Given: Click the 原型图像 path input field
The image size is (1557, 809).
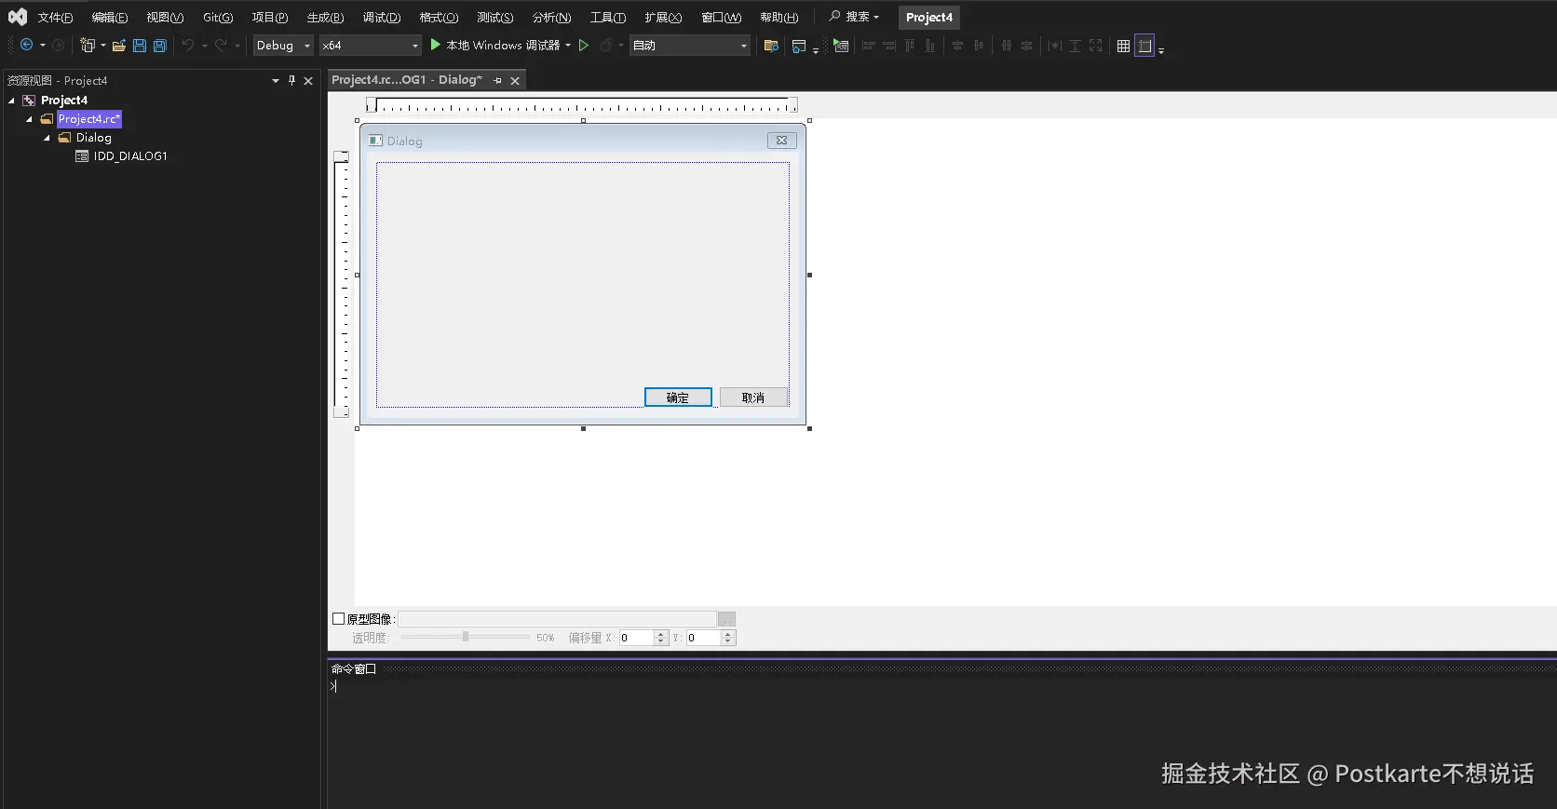Looking at the screenshot, I should pyautogui.click(x=558, y=619).
